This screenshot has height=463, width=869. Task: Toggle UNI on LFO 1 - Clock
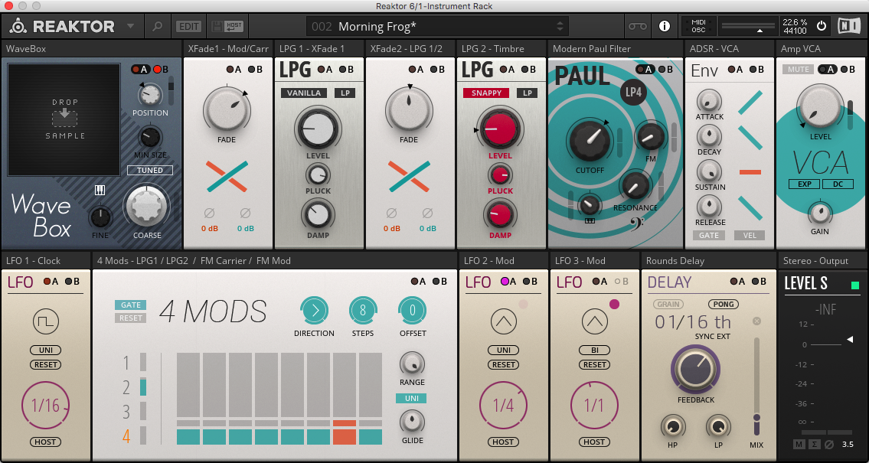coord(45,350)
